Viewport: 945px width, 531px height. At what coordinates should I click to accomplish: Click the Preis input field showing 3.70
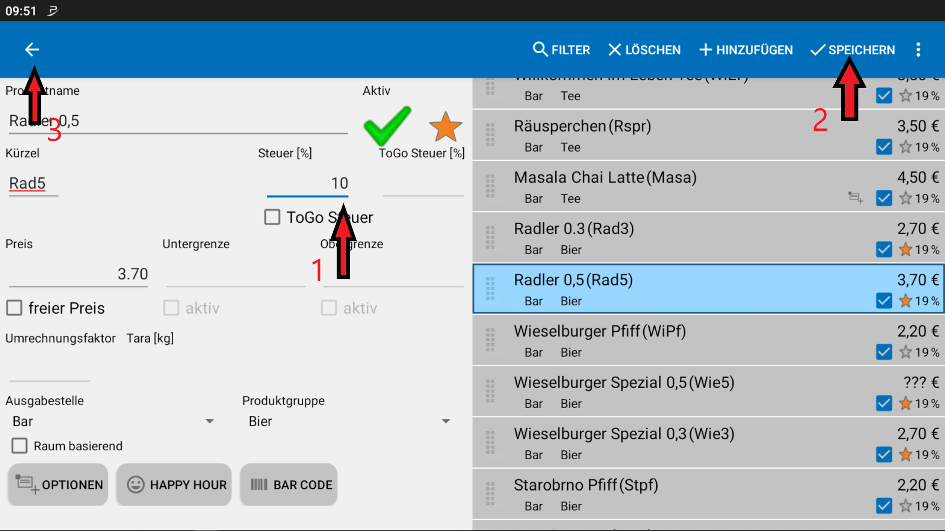[79, 274]
